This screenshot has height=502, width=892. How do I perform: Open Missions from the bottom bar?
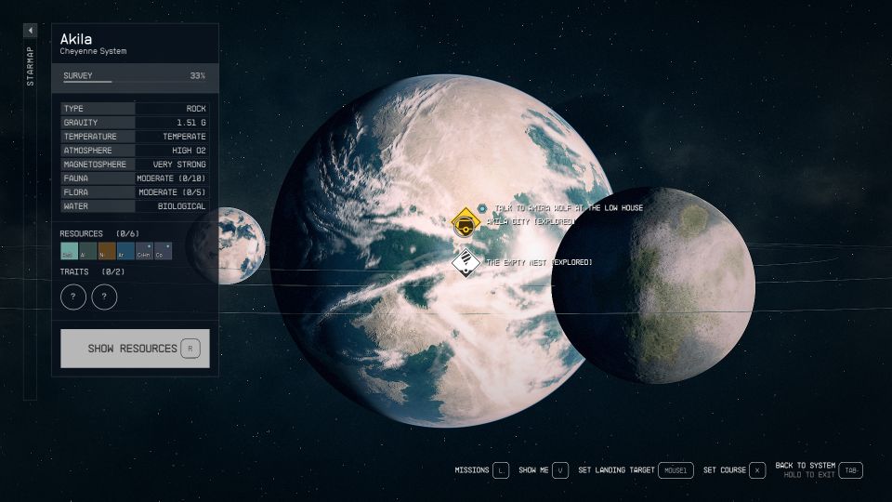pos(472,470)
